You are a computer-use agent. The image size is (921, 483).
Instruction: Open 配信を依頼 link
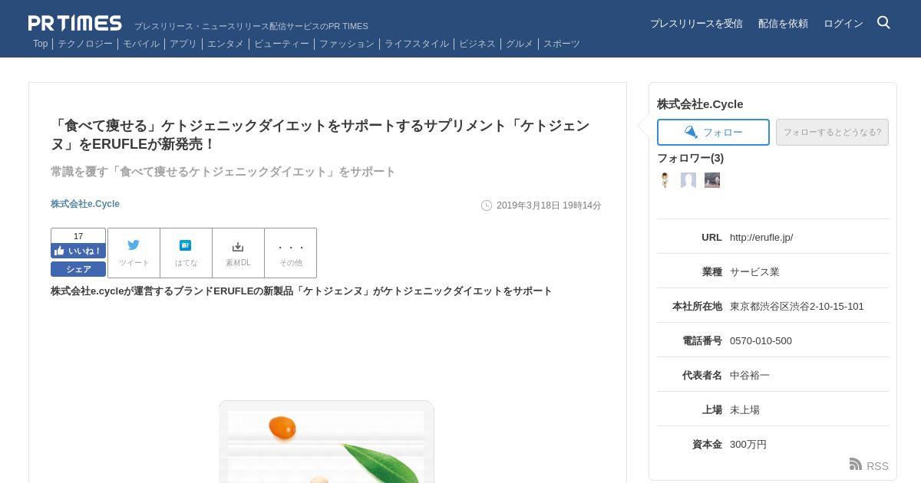pyautogui.click(x=783, y=24)
